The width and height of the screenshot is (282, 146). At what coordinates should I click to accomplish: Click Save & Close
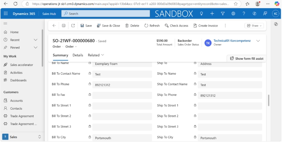click(x=108, y=26)
